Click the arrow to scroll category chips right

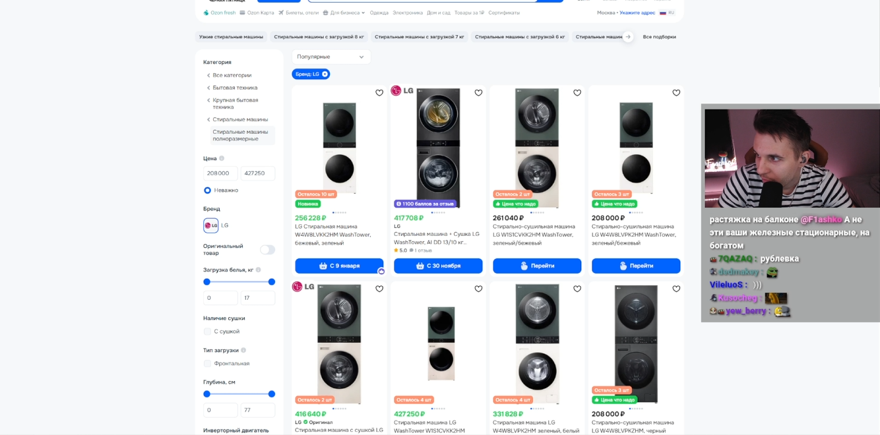pos(627,37)
